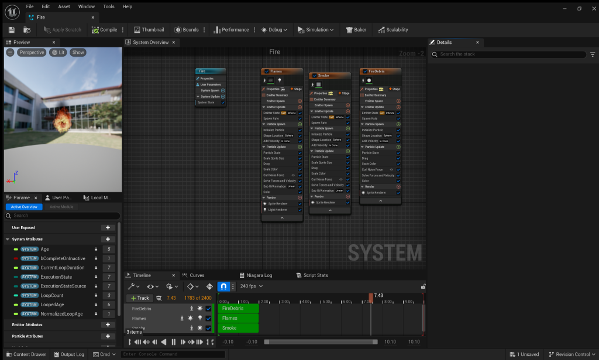Open the timeline search filter icon
599x360 pixels.
coord(159,298)
